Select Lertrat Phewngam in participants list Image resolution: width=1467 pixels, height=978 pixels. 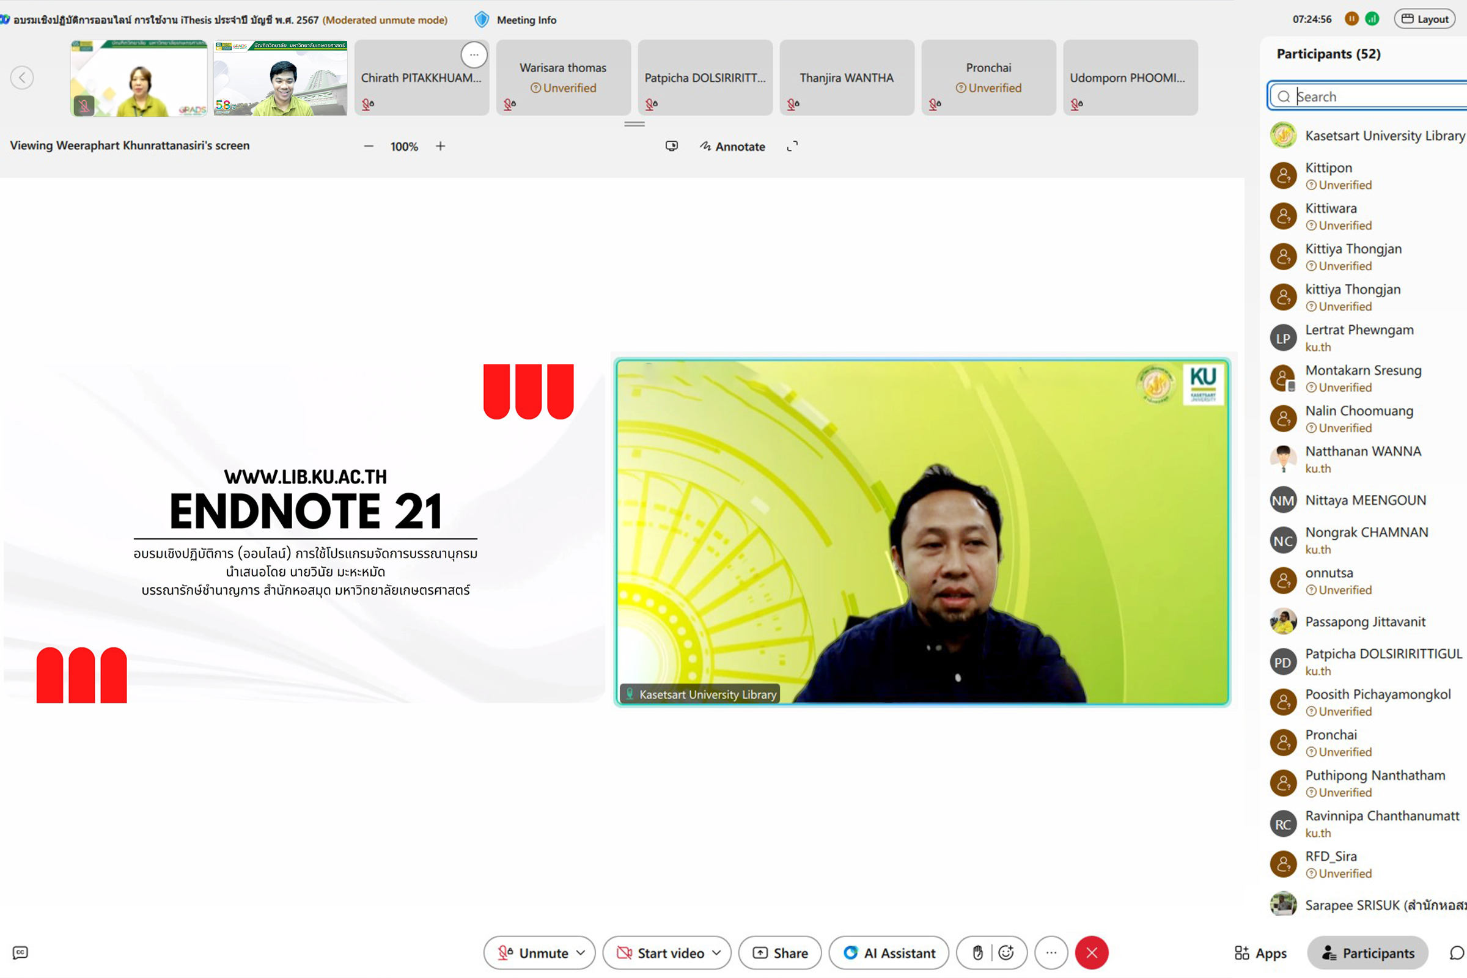coord(1367,338)
